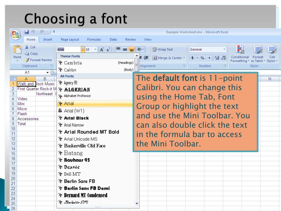Click the Increase Decimal icon

click(x=217, y=58)
